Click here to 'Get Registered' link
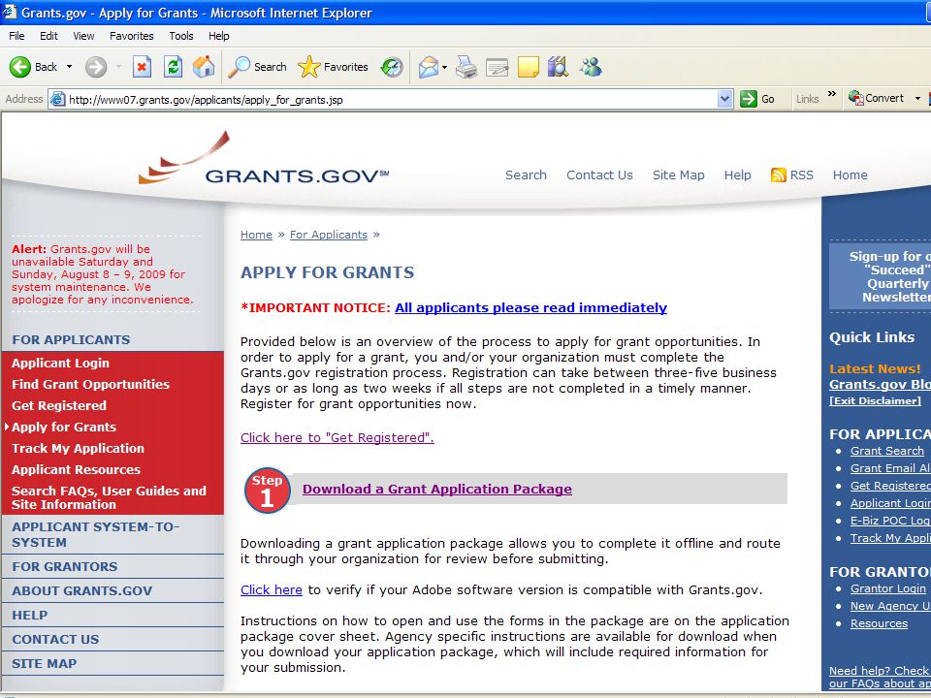The height and width of the screenshot is (698, 931). [337, 437]
